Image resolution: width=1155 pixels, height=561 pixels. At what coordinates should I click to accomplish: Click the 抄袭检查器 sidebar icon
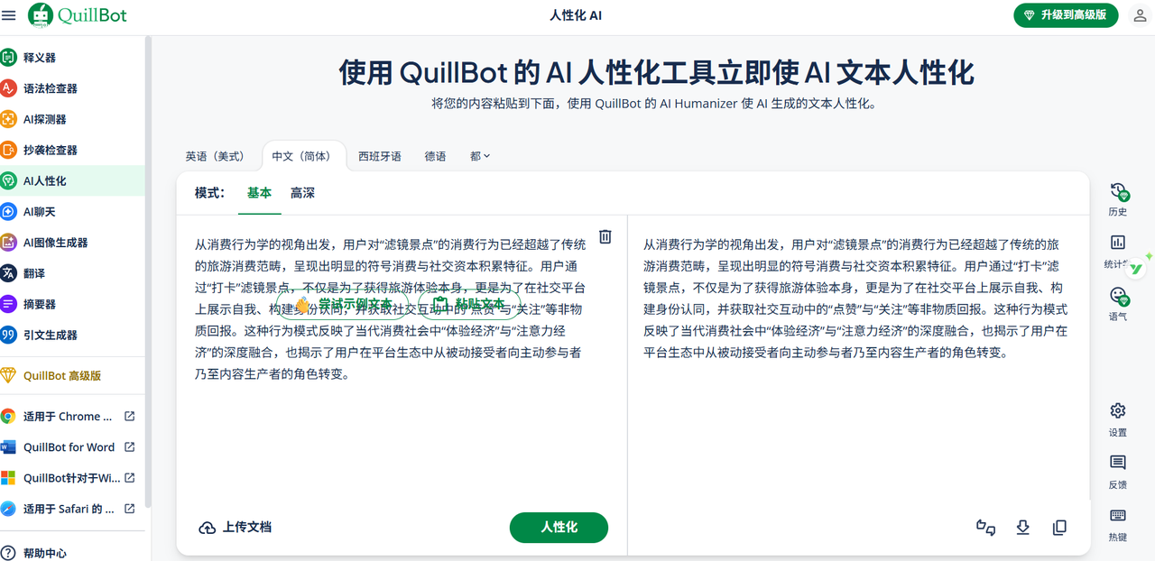8,150
